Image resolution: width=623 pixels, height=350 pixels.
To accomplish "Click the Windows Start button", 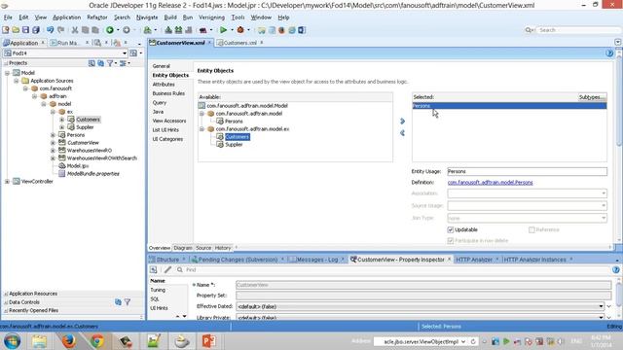I will (x=12, y=341).
